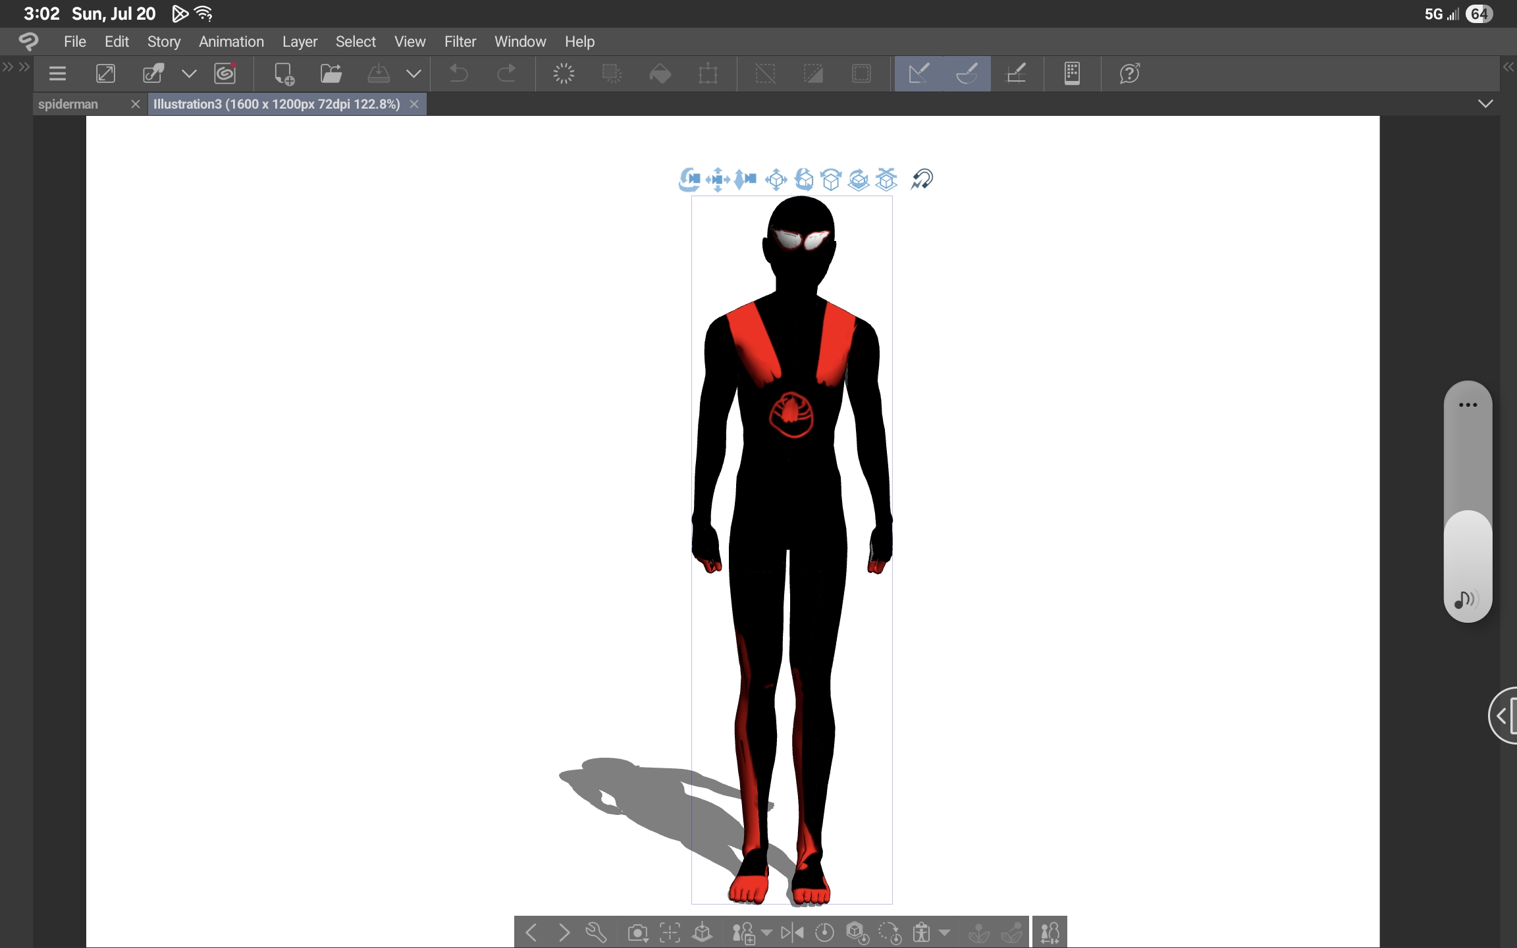Create a new document with New icon
Viewport: 1517px width, 948px height.
coord(284,74)
